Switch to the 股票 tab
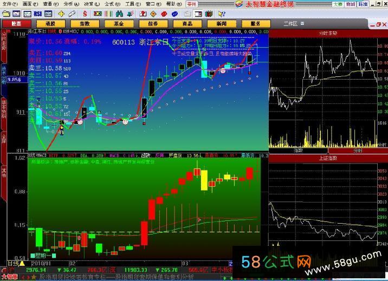Image resolution: width=388 pixels, height=281 pixels. click(x=16, y=24)
